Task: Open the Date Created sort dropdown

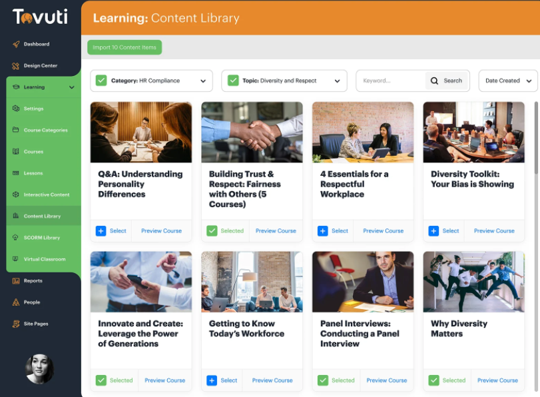Action: click(x=508, y=81)
